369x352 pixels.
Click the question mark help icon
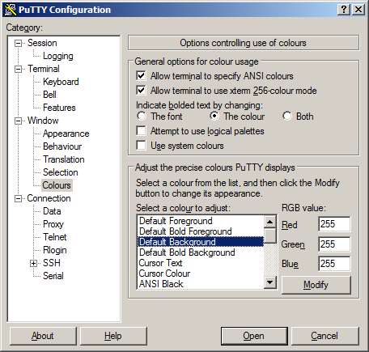click(344, 10)
